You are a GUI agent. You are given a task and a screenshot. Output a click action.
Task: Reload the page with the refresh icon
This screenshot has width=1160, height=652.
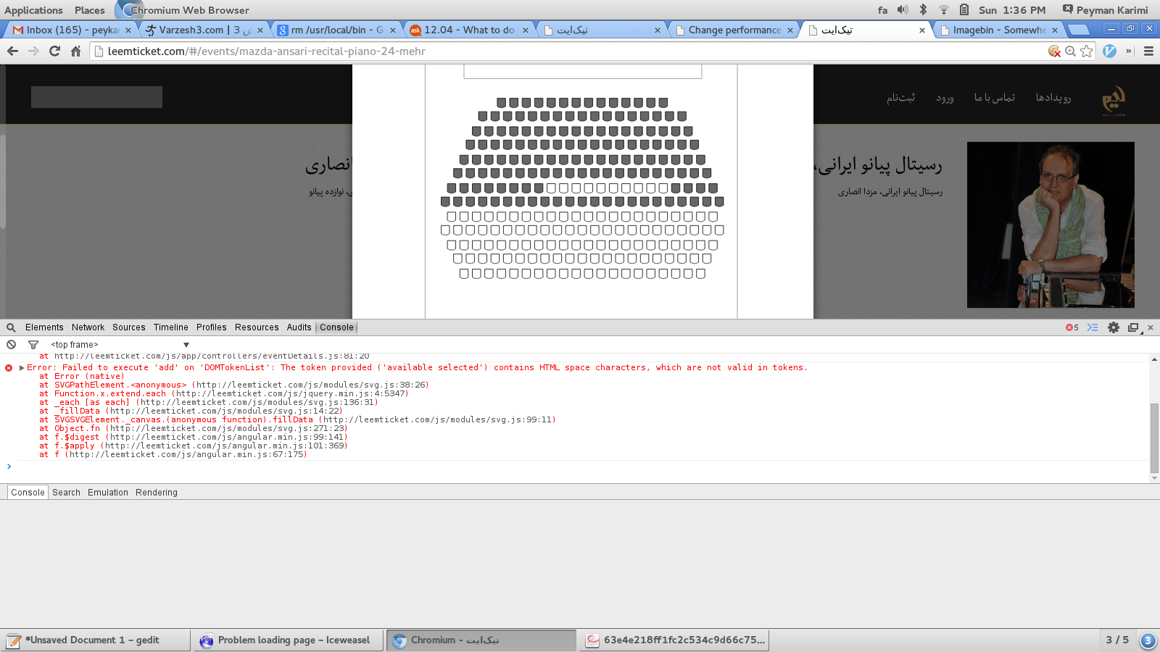point(54,51)
